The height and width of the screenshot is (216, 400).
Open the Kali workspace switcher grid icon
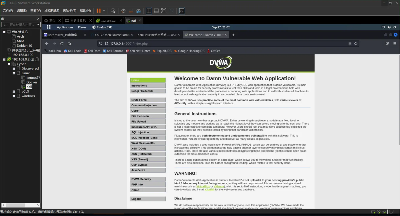tap(49, 27)
